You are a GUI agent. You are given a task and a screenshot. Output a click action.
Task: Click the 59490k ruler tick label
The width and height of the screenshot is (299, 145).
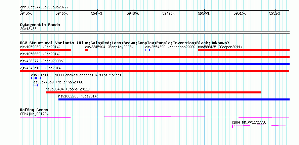[x=169, y=13]
